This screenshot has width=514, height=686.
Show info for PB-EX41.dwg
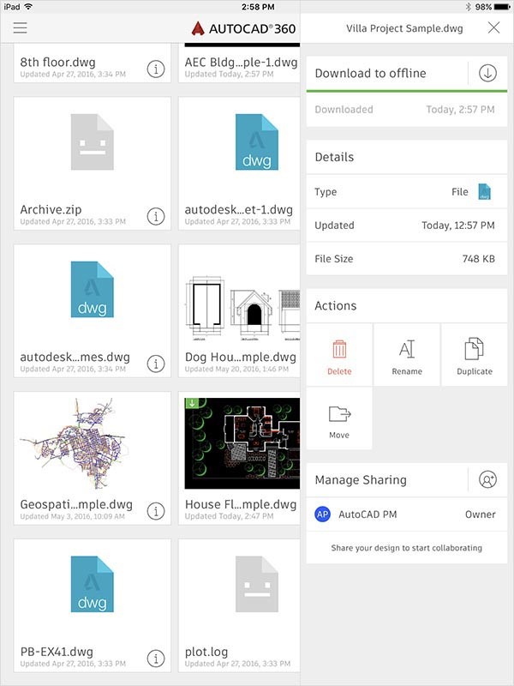point(156,659)
